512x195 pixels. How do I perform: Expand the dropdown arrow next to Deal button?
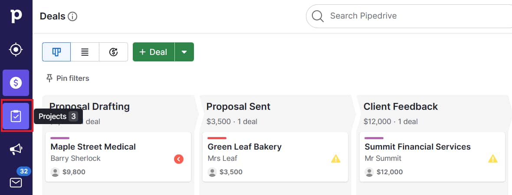pos(184,52)
